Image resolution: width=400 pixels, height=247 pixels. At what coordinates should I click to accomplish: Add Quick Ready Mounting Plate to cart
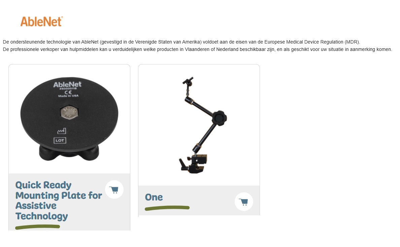[114, 190]
